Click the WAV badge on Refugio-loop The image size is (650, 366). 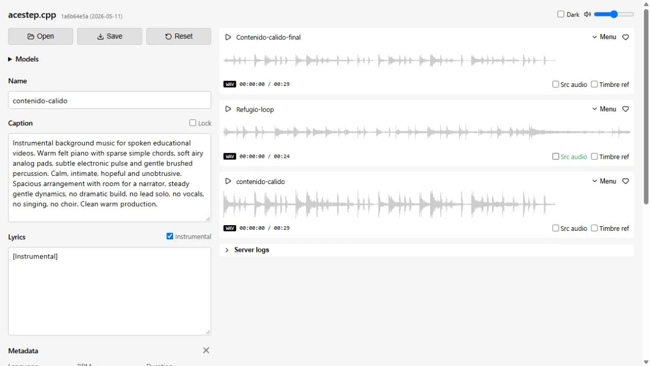230,156
